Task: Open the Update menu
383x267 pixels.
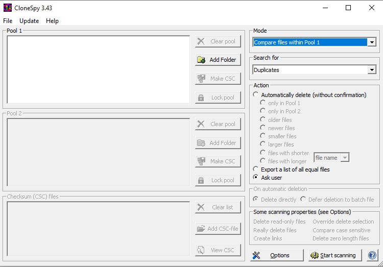Action: click(29, 21)
